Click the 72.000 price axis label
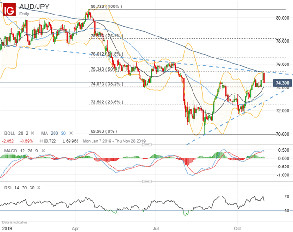This screenshot has height=232, width=293. tap(282, 110)
